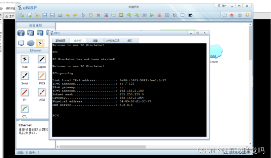Screen dimensions: 271x158
Task: Click the horizontal scrollbar left arrow
Action: click(58, 147)
